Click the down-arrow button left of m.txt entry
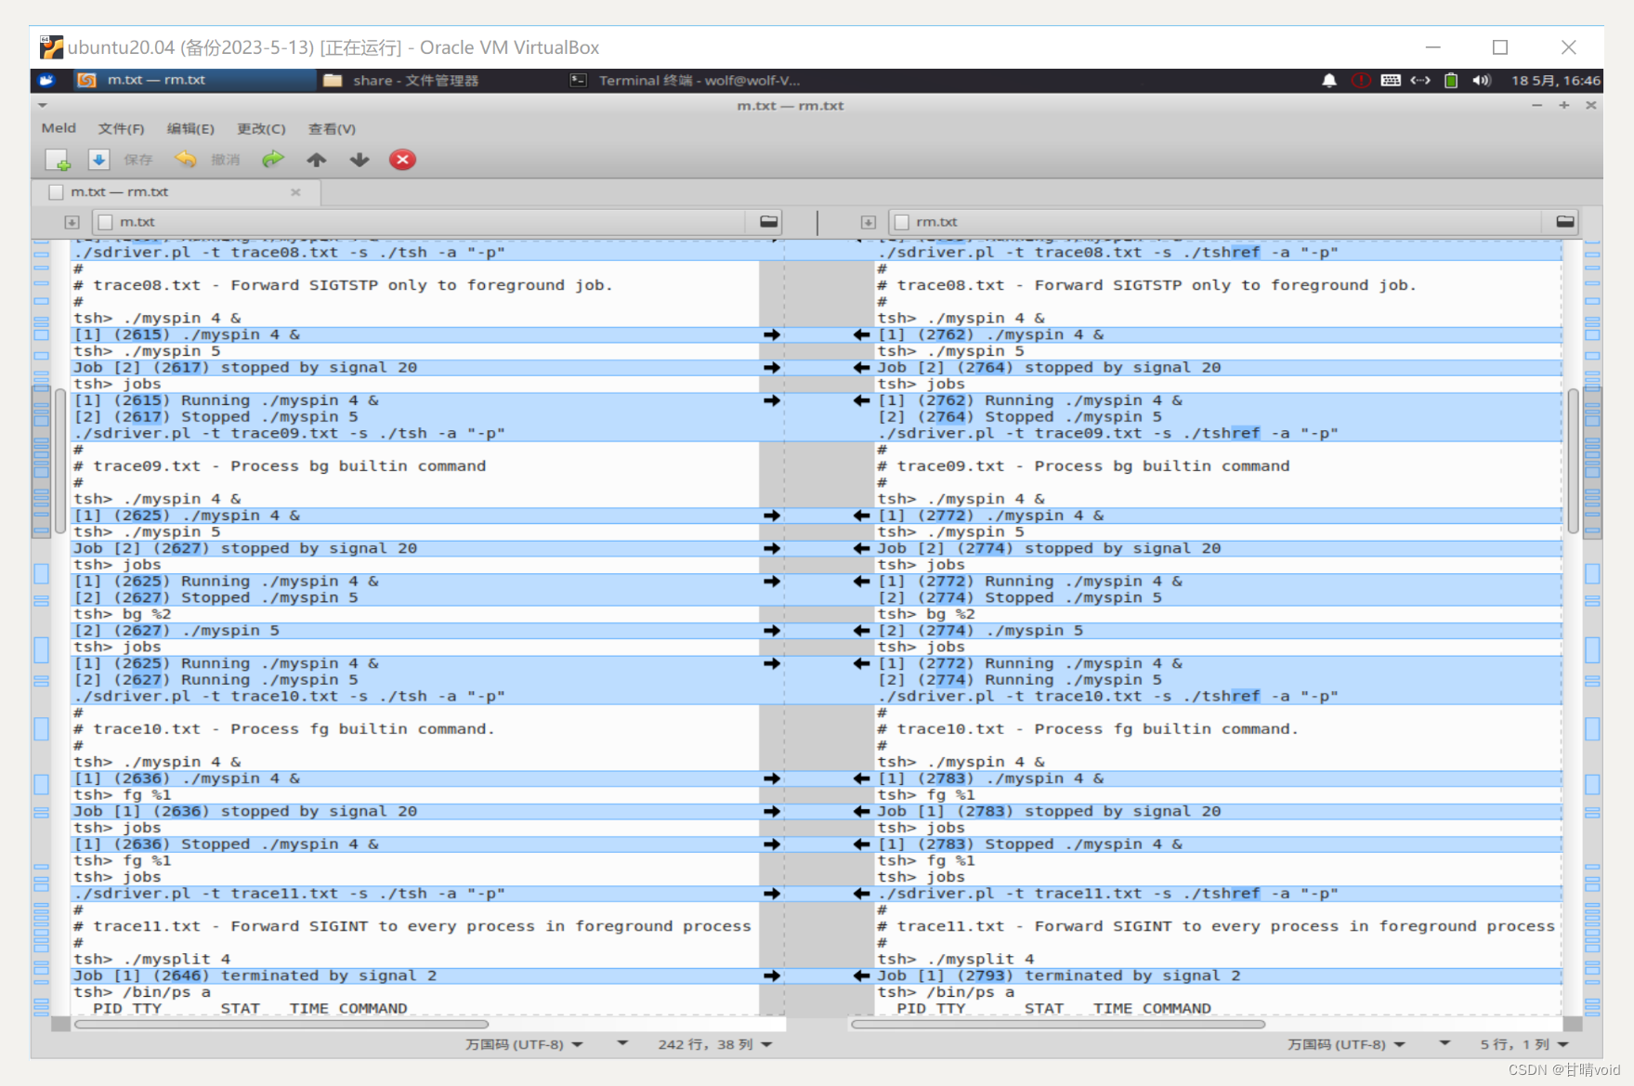This screenshot has width=1634, height=1086. coord(72,222)
